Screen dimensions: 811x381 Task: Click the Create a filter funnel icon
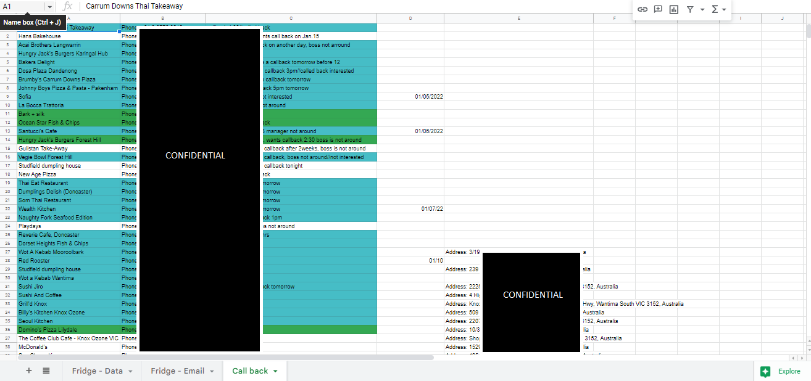click(690, 9)
